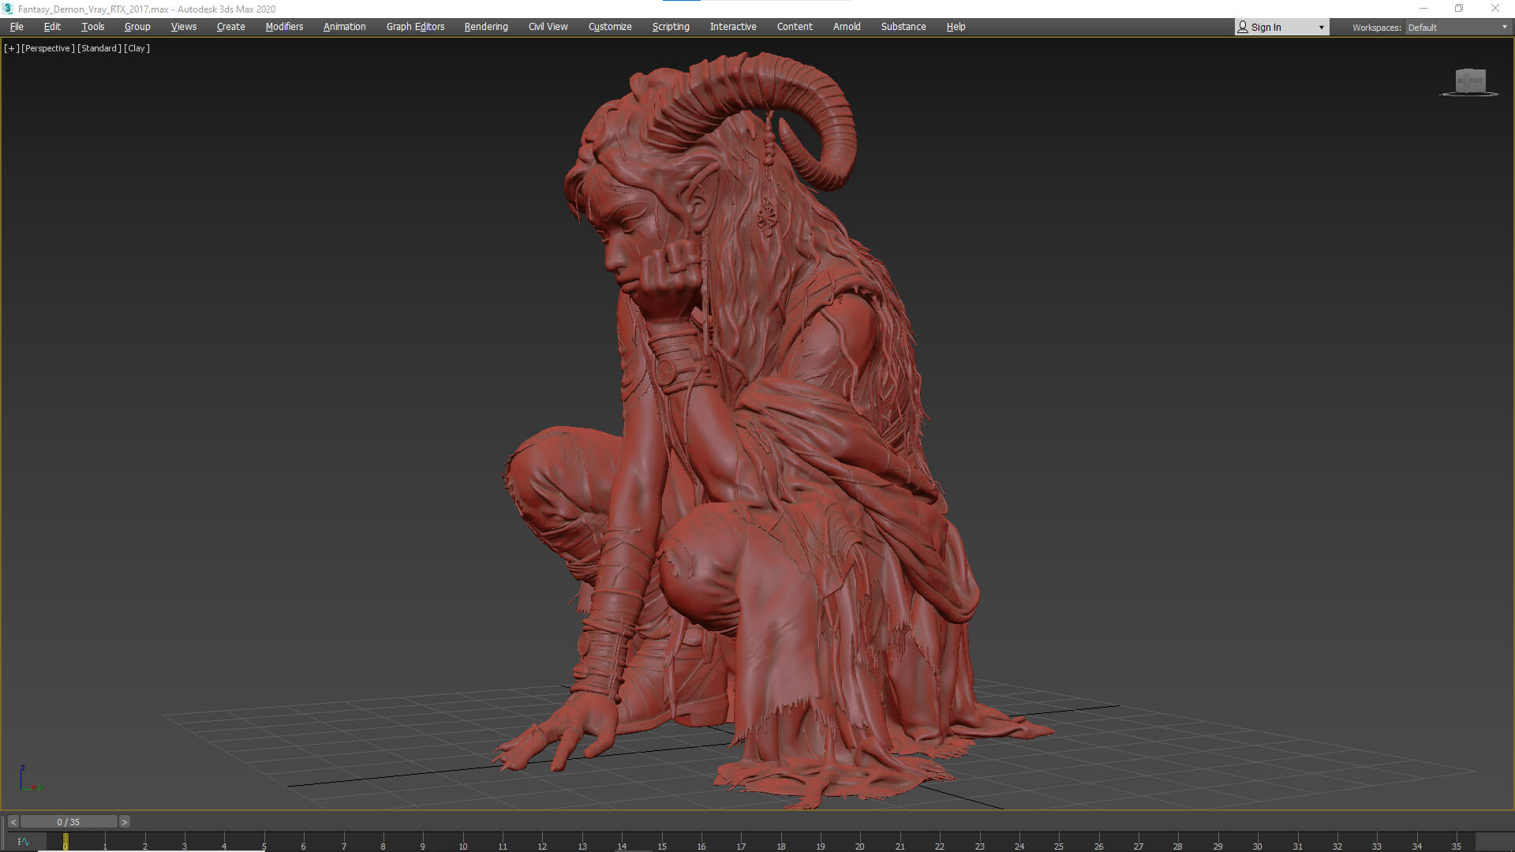This screenshot has height=852, width=1515.
Task: Open the Create menu
Action: coord(230,27)
